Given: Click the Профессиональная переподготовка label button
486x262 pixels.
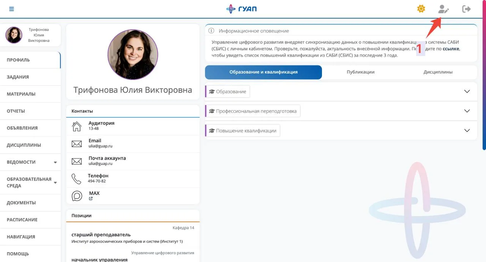Looking at the screenshot, I should click(x=253, y=111).
